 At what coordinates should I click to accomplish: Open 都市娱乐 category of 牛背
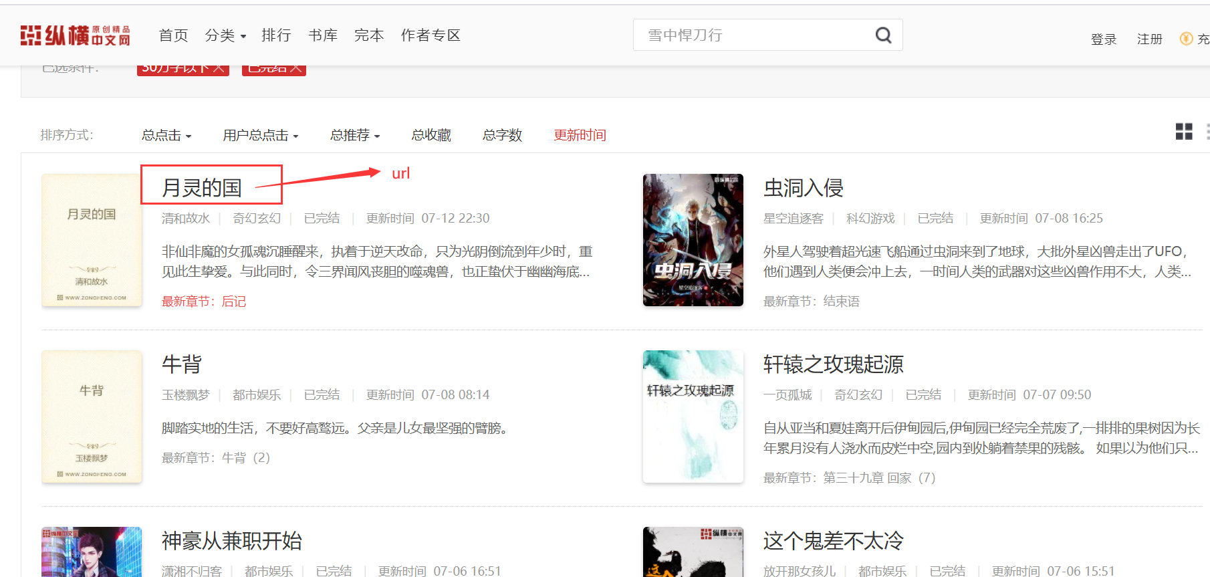pyautogui.click(x=257, y=395)
